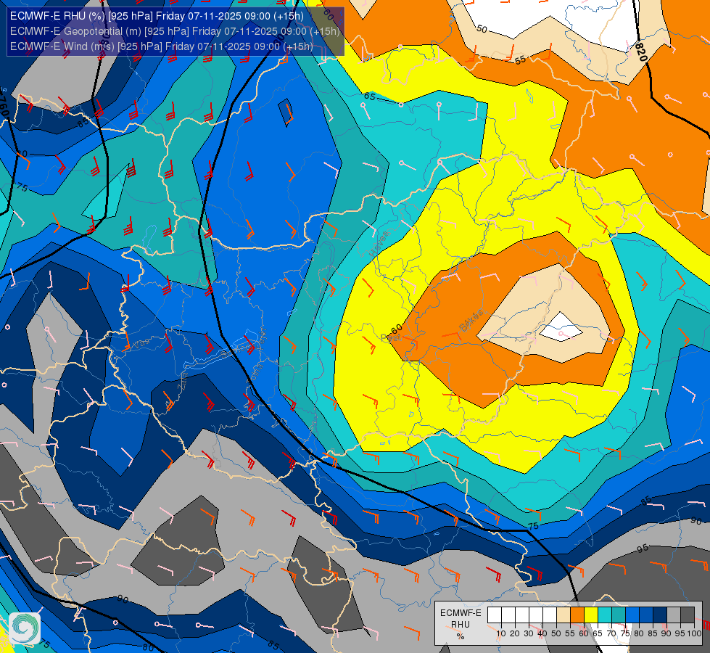Viewport: 710px width, 653px height.
Task: Click the 760 geopotential contour label
Action: point(4,107)
